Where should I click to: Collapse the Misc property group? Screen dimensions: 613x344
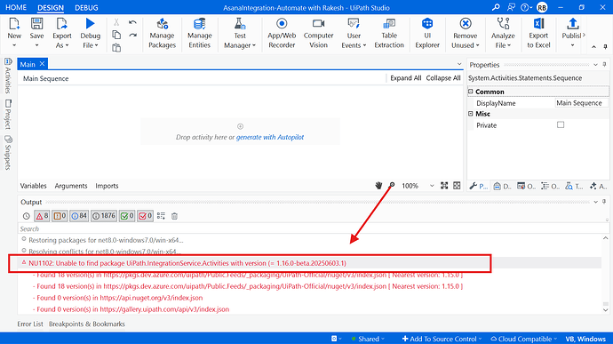[471, 114]
